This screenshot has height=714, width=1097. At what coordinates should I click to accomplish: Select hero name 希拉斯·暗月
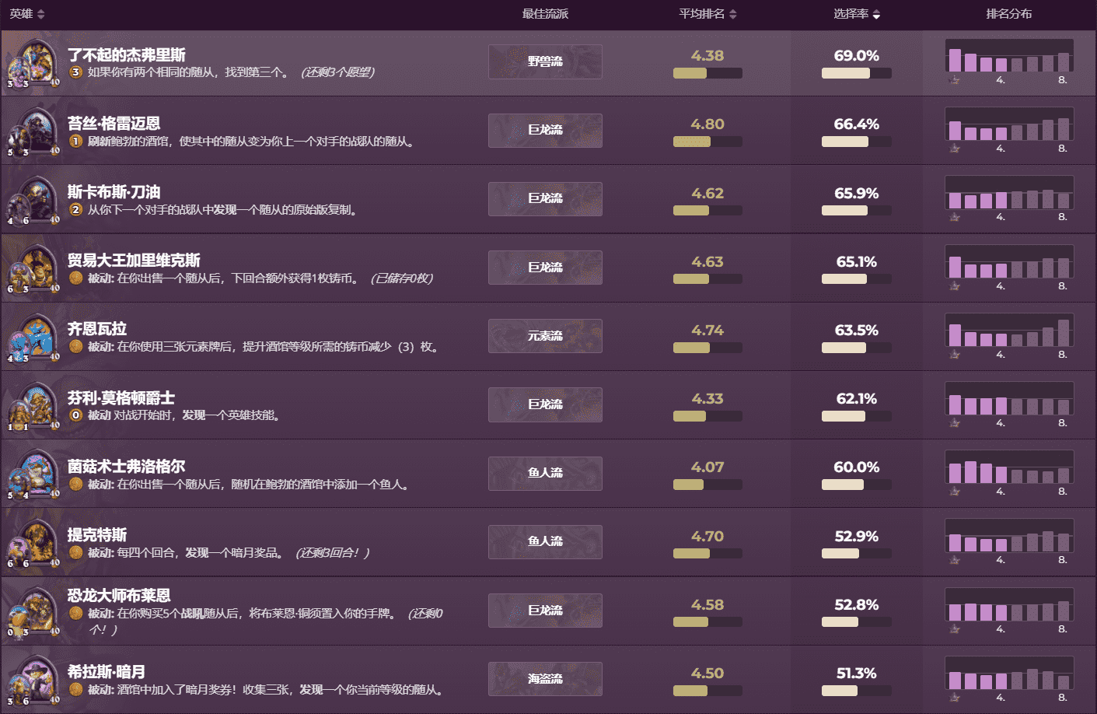tap(107, 672)
